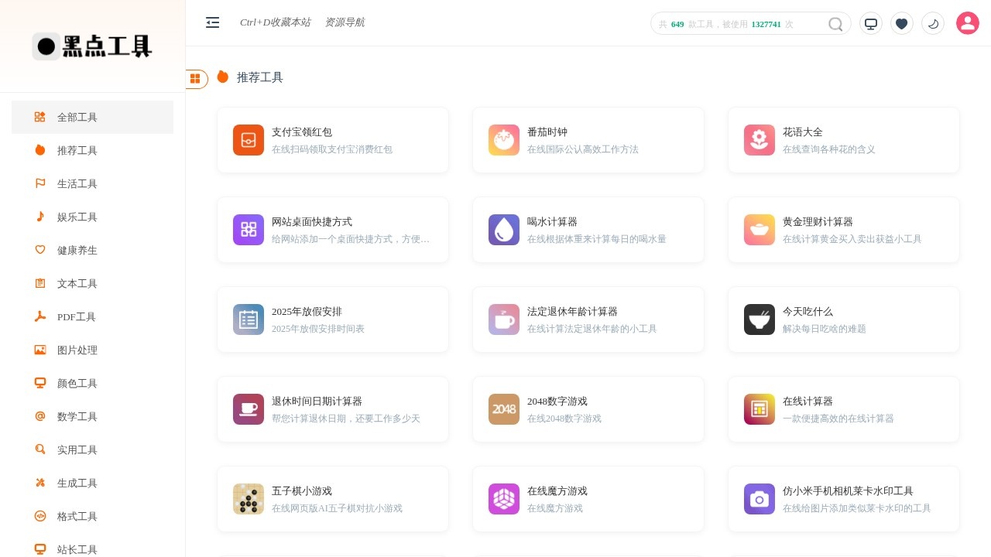The image size is (991, 557).
Task: Click the Ctrl+D收藏本站 link
Action: pos(276,22)
